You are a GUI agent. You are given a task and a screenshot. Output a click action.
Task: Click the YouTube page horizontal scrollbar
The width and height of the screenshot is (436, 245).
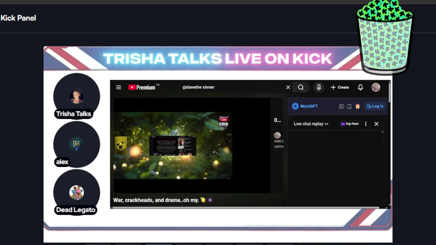245,207
